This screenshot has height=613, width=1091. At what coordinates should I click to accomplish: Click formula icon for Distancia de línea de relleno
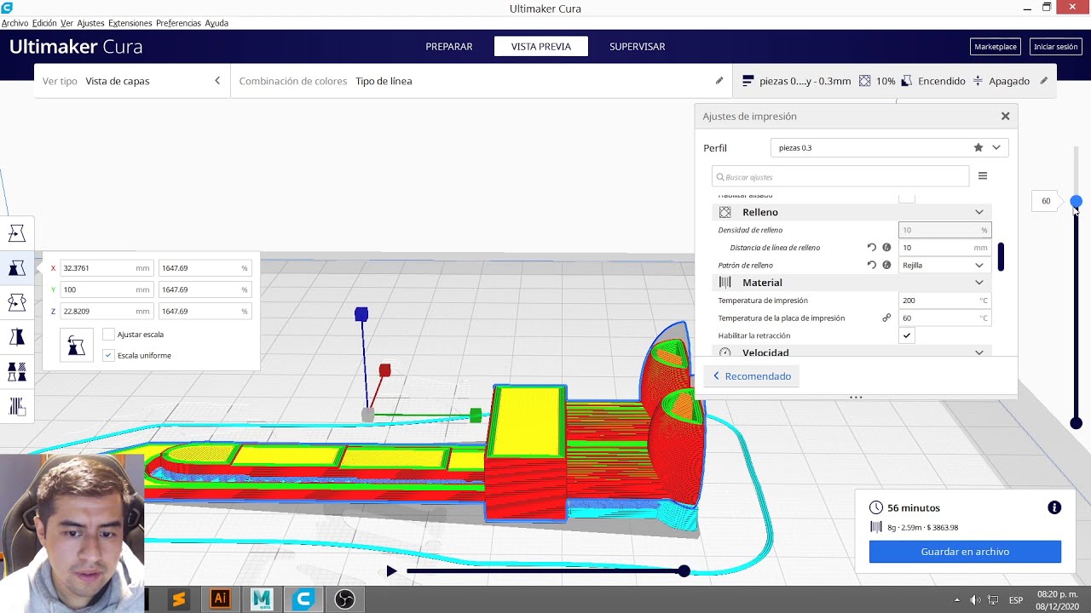point(886,248)
